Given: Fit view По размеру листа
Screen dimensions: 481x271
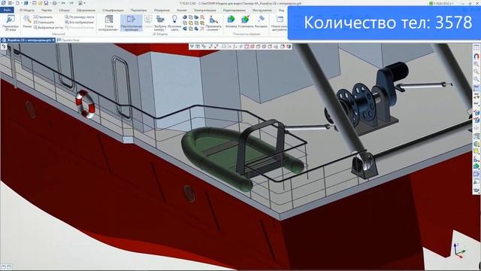Looking at the screenshot, I should (80, 17).
